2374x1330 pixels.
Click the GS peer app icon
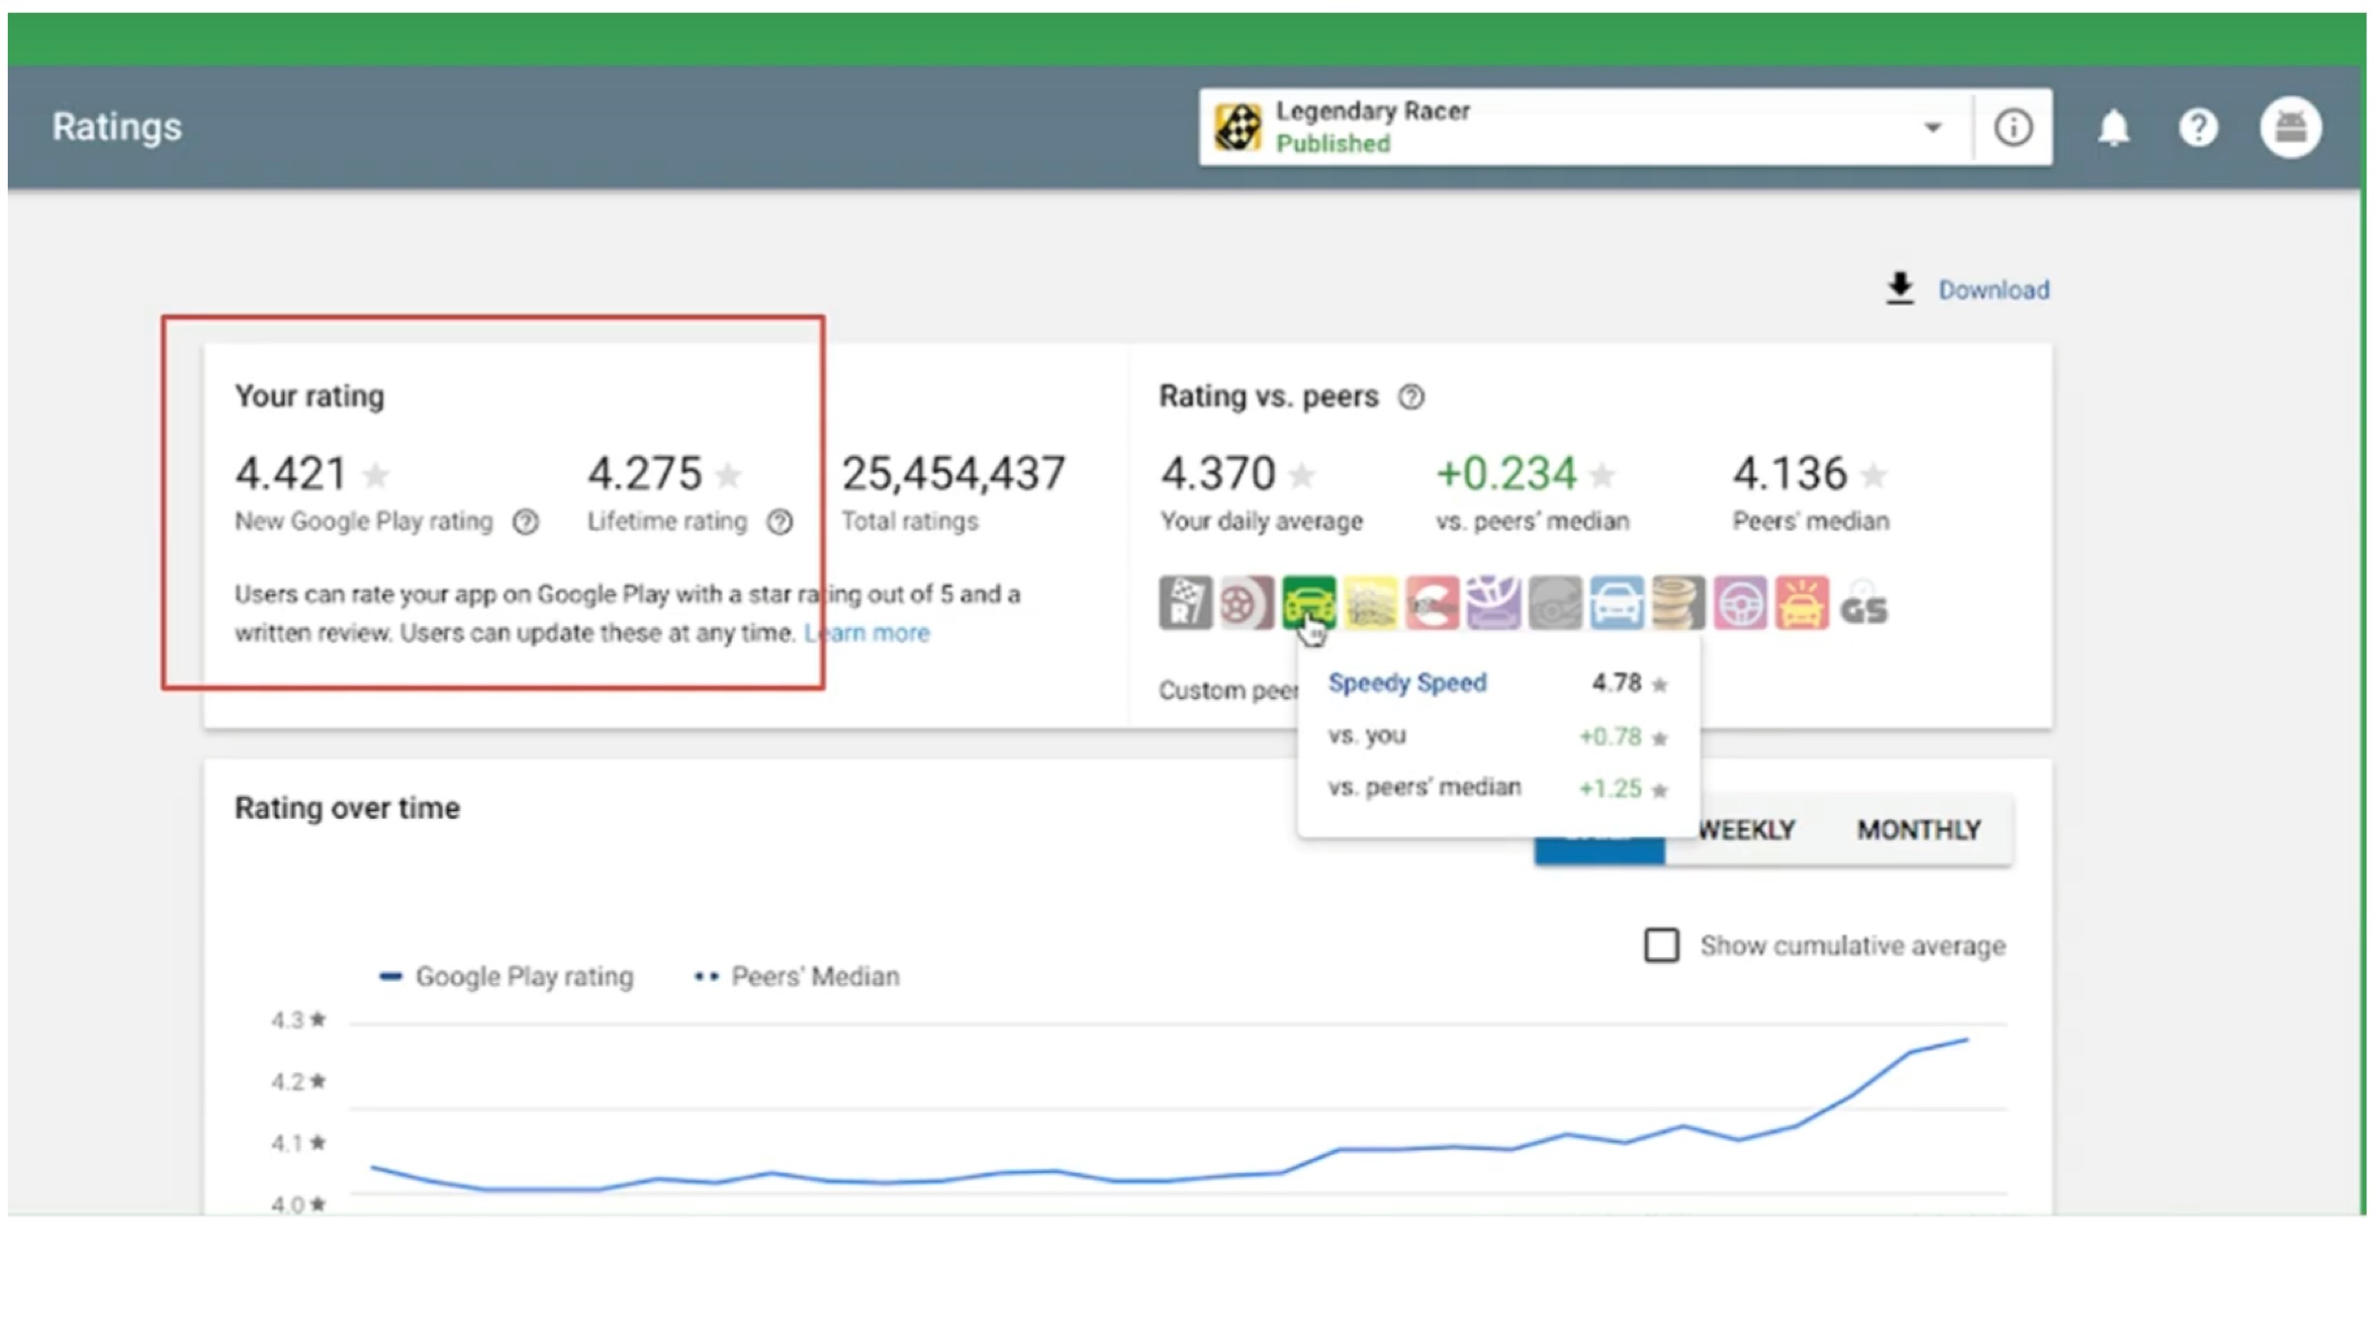(1864, 606)
